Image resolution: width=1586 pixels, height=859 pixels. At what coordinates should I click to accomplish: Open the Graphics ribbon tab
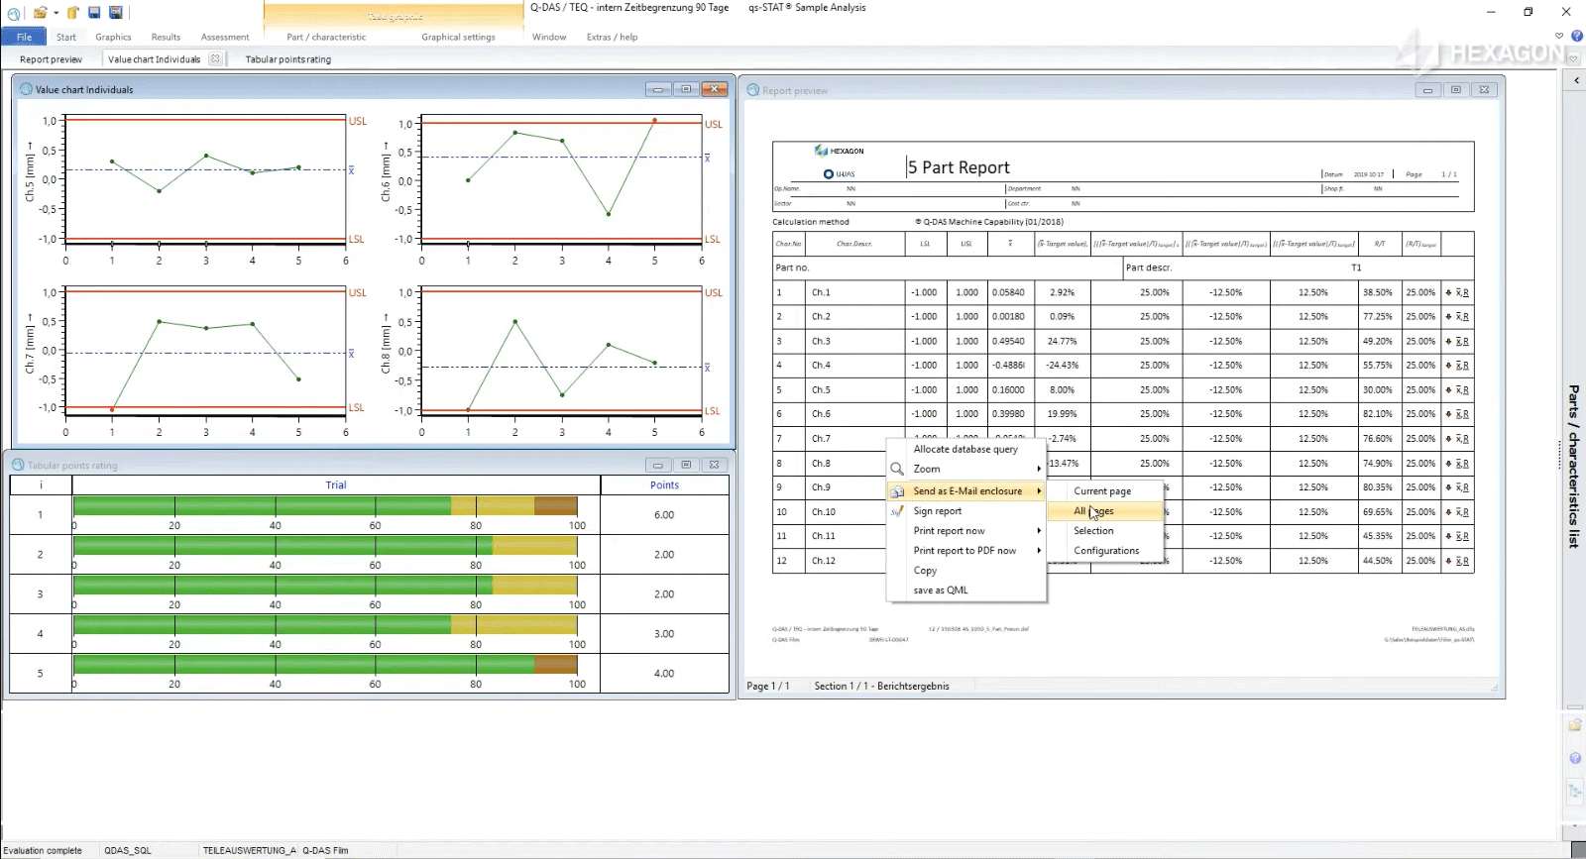coord(113,37)
